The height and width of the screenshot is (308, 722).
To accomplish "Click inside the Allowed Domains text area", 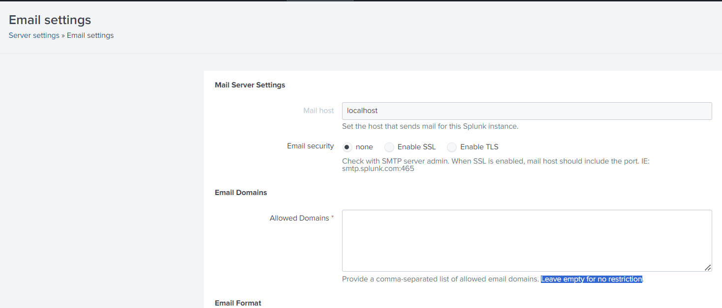I will pyautogui.click(x=527, y=240).
